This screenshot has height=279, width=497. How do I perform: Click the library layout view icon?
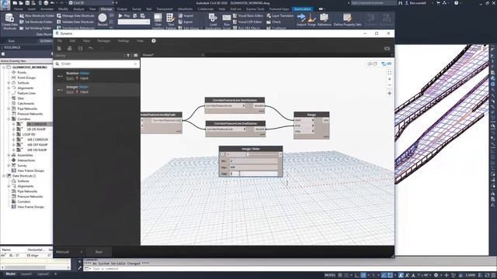pyautogui.click(x=136, y=55)
